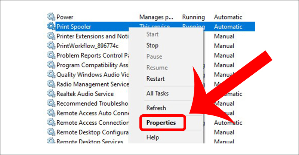This screenshot has width=299, height=155.
Task: Click the PrintWorkflow_896774c gear icon
Action: [51, 46]
